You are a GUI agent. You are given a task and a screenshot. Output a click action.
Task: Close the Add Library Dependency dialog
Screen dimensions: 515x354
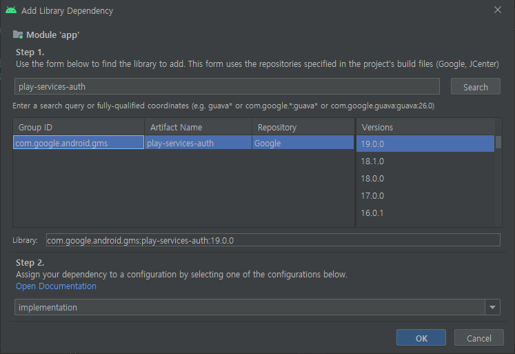[x=497, y=10]
